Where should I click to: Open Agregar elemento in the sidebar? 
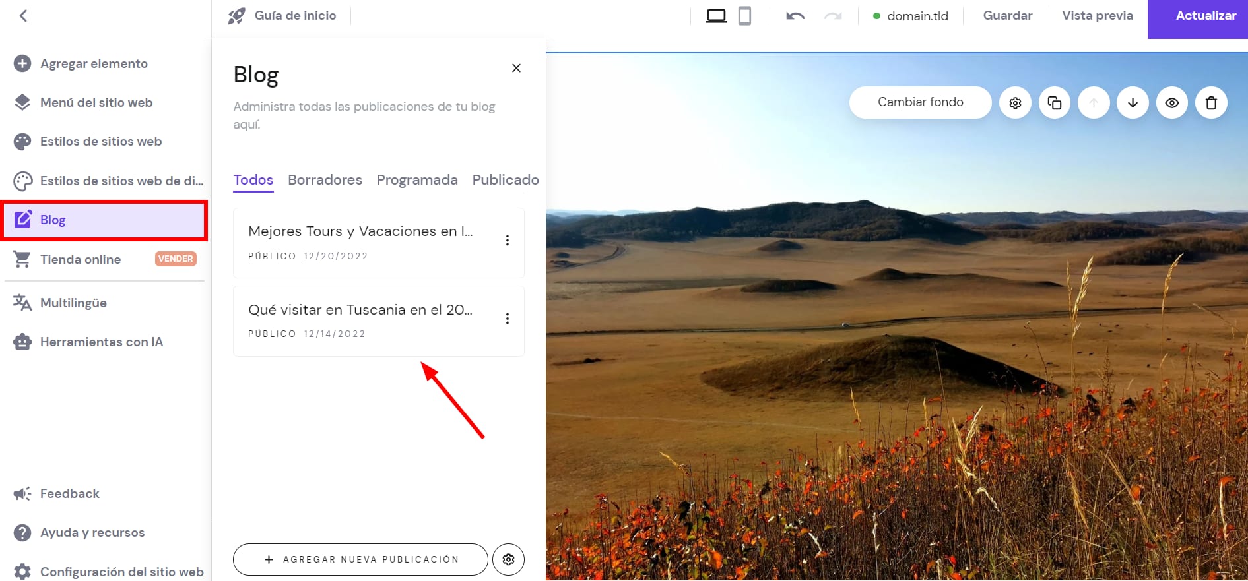(94, 64)
